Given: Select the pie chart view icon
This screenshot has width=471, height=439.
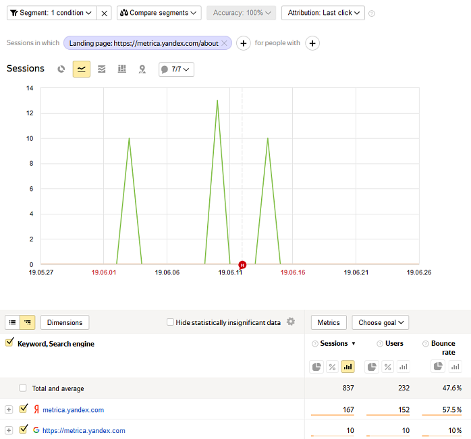Looking at the screenshot, I should click(61, 69).
